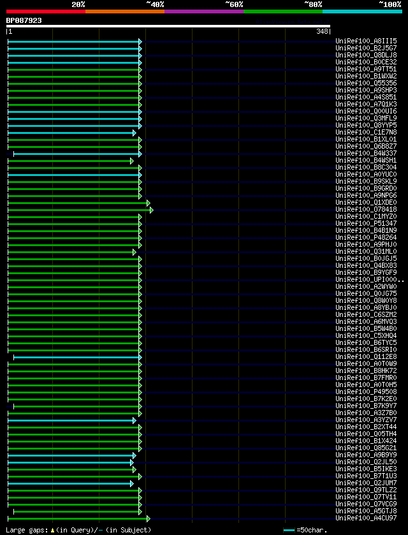Choose the UniRef100_Q55356 hit name
Image resolution: width=408 pixels, height=535 pixels.
pyautogui.click(x=366, y=84)
